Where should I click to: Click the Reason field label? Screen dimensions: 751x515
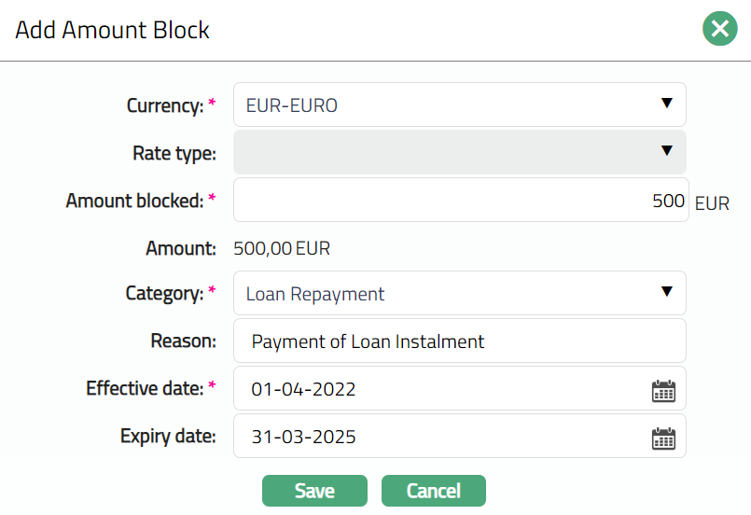[x=183, y=341]
